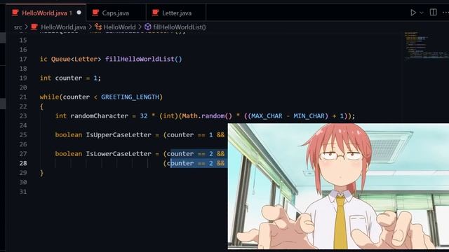
Task: Select the fillHelloWorldList() breadcrumb
Action: [x=180, y=27]
